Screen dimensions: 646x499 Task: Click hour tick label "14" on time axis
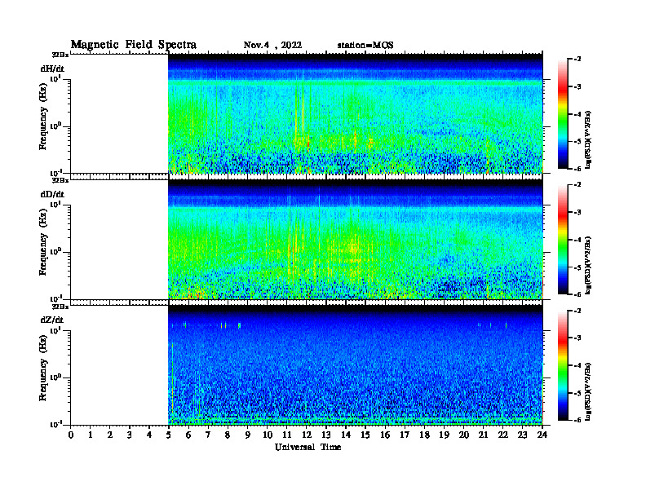tap(346, 435)
